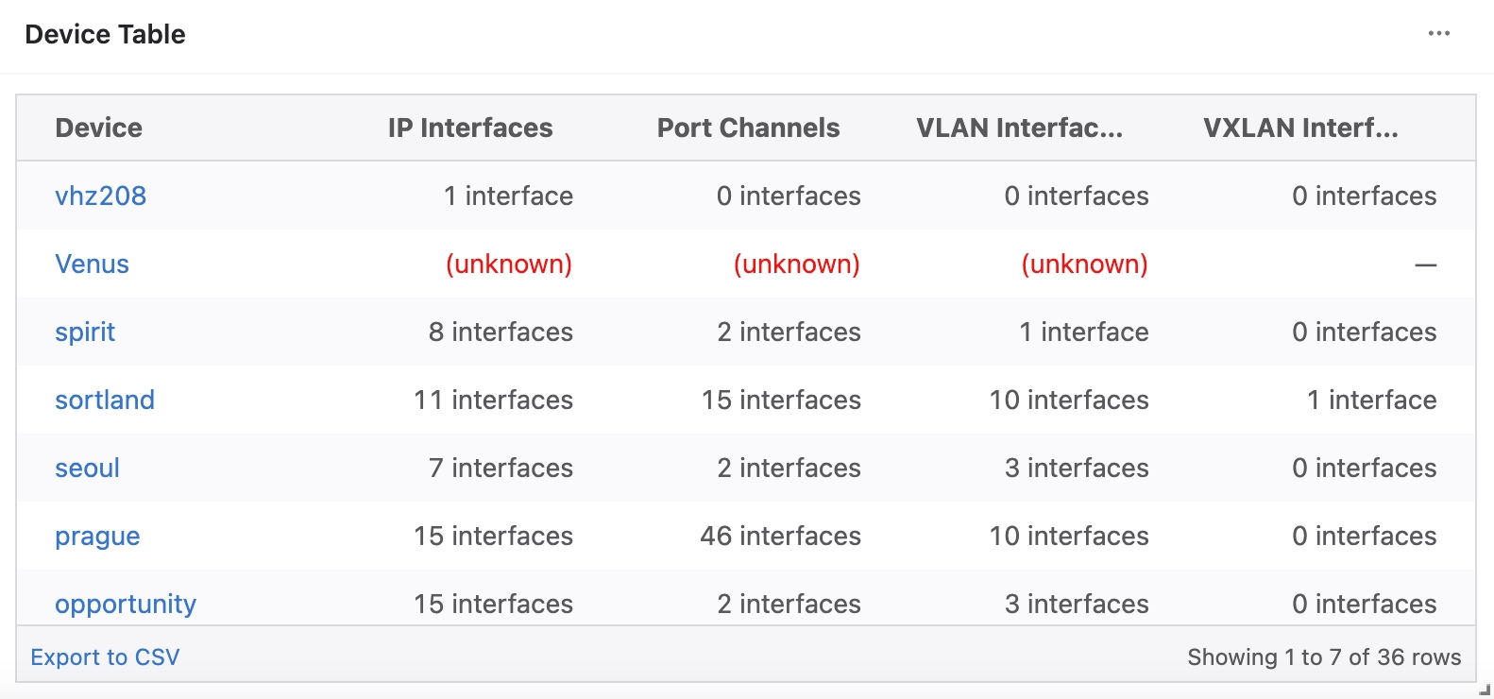Click Export to CSV link
The height and width of the screenshot is (699, 1494).
coord(105,656)
